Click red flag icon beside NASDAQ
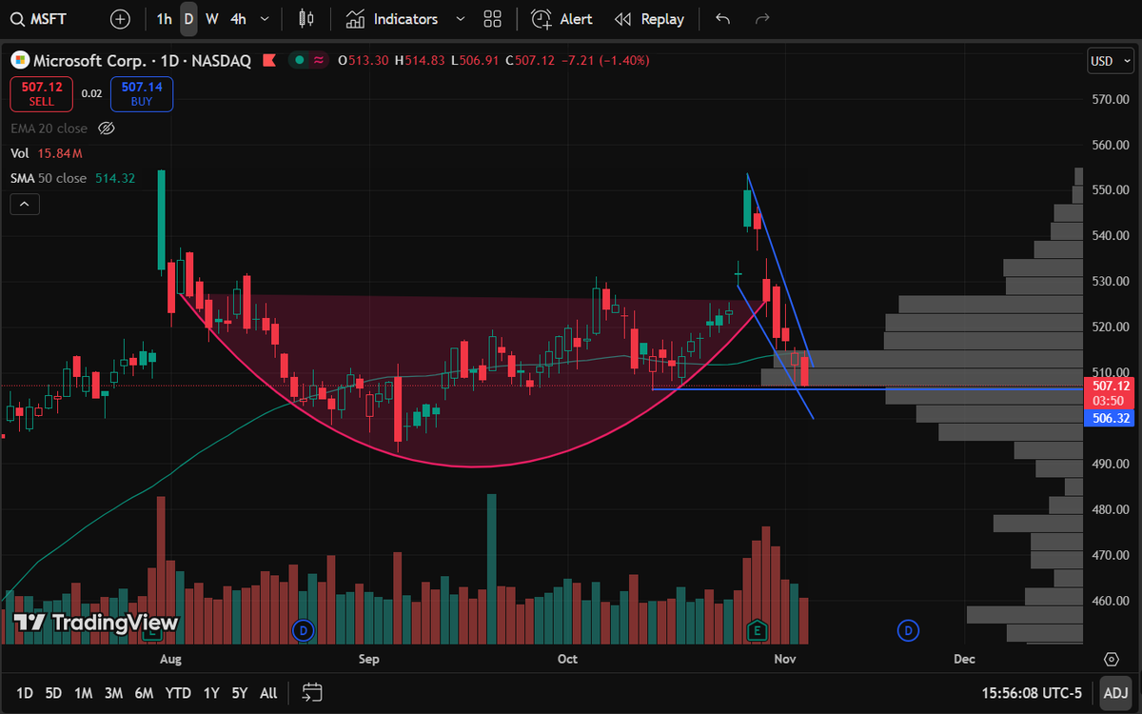1142x714 pixels. coord(269,60)
